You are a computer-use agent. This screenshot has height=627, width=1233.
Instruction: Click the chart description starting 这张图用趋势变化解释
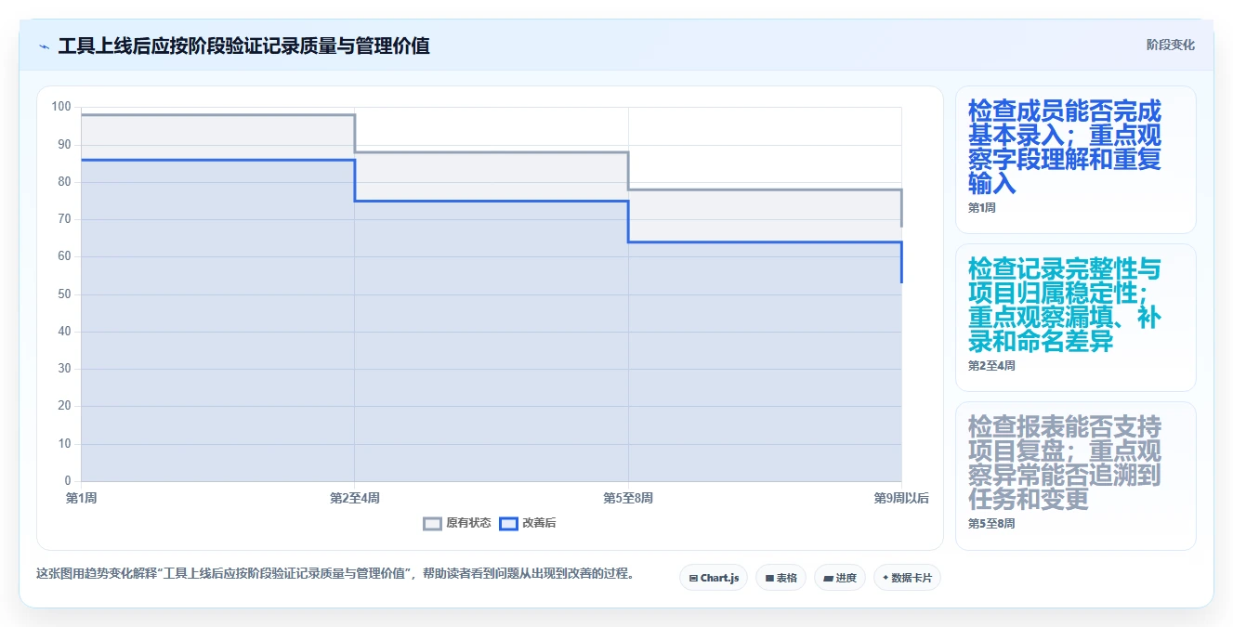click(338, 573)
